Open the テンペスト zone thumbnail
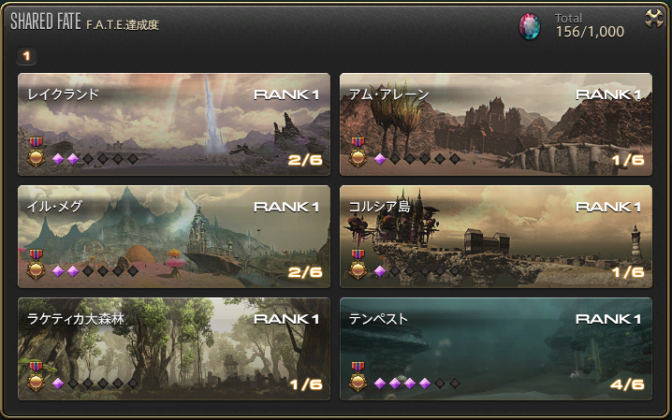The height and width of the screenshot is (420, 672). point(496,349)
